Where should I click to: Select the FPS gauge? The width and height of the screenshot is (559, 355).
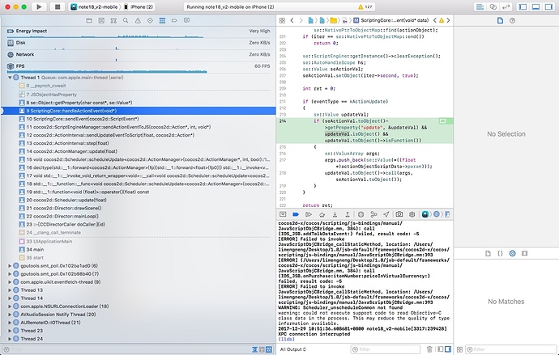[139, 67]
